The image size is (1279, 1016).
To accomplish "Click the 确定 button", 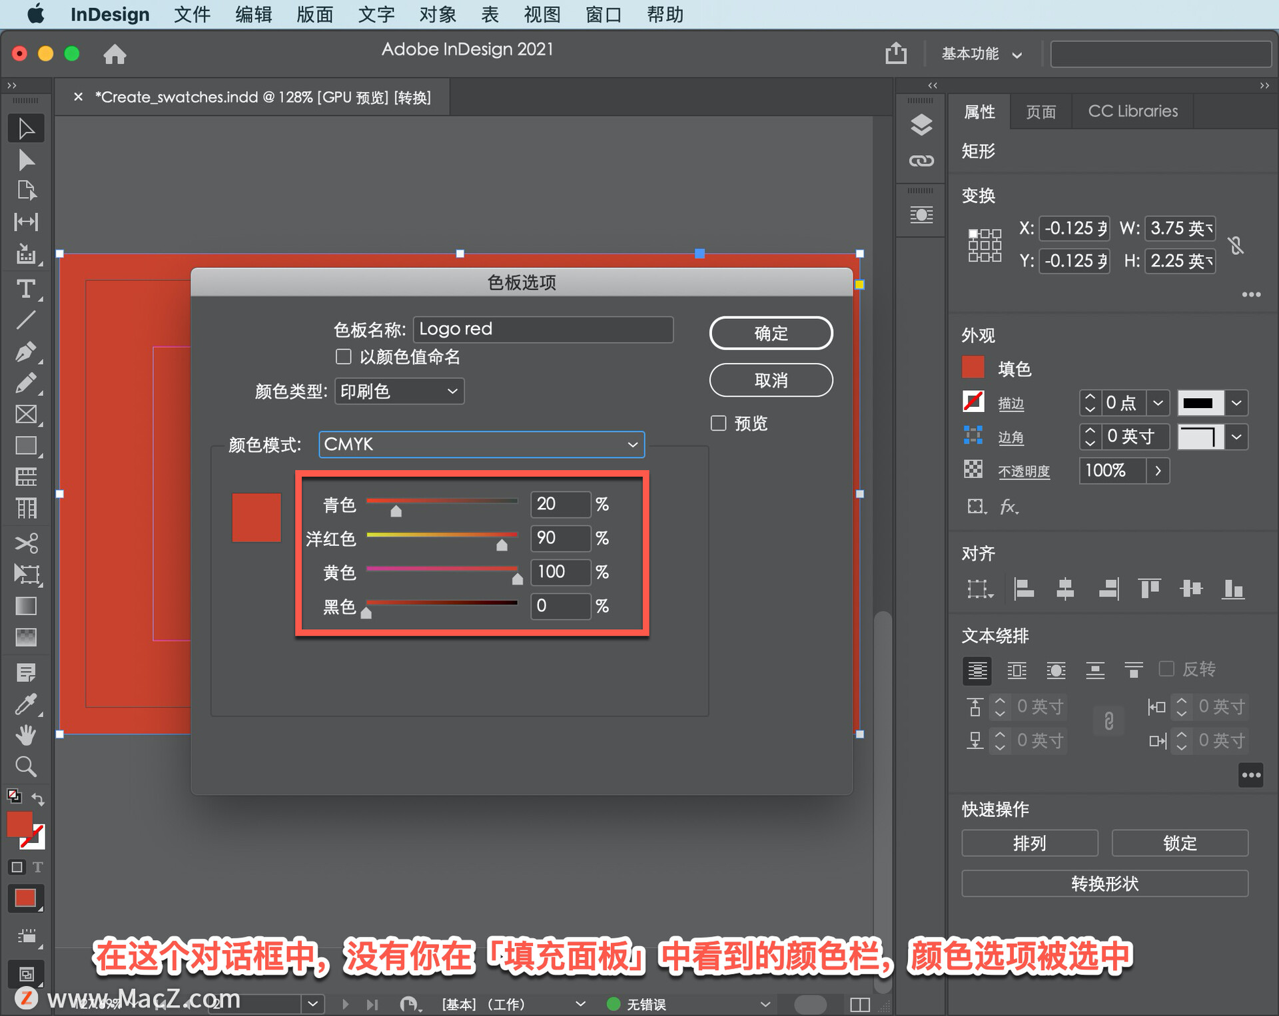I will pos(771,333).
